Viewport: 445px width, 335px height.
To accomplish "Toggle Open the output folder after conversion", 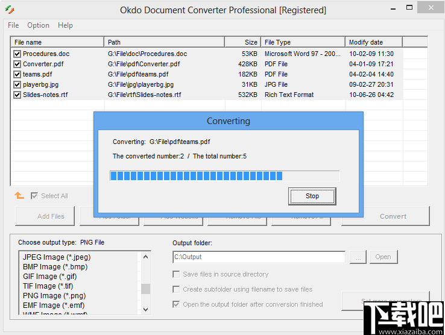I will 176,304.
